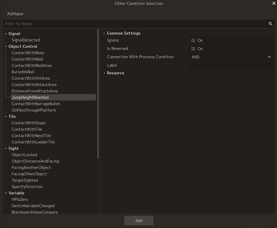Select ContactWithLadderTile condition

tap(33, 142)
